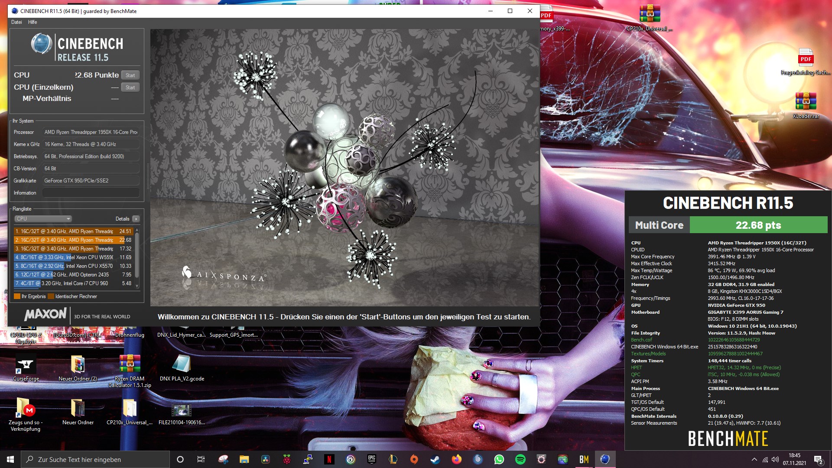This screenshot has height=468, width=832.
Task: Open Epic Games Launcher from the taskbar
Action: pyautogui.click(x=371, y=459)
